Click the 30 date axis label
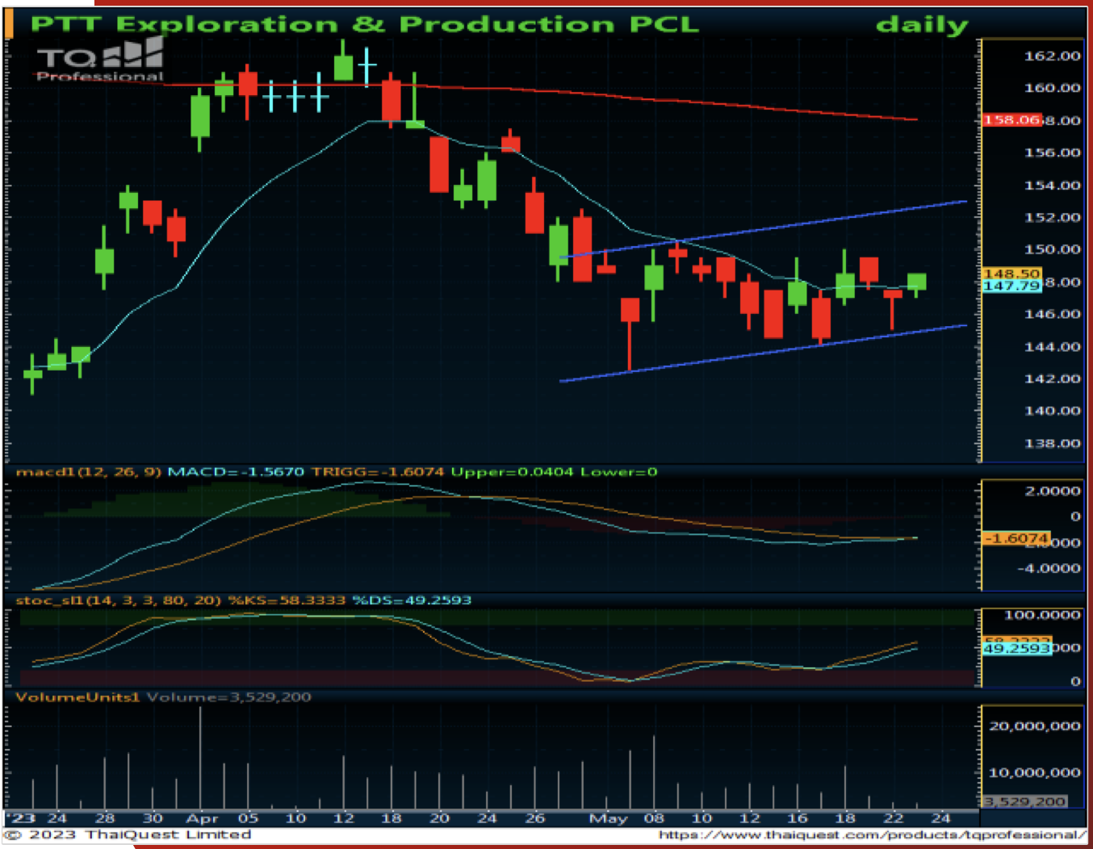1093x849 pixels. point(153,818)
